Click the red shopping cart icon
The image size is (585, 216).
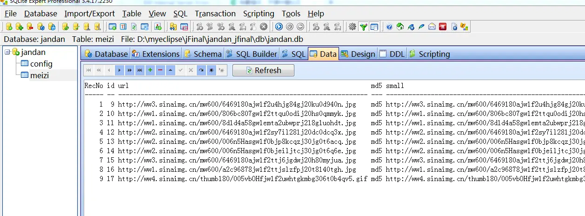443,27
